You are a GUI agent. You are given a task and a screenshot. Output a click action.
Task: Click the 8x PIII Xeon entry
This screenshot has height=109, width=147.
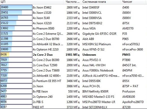pos(40,91)
